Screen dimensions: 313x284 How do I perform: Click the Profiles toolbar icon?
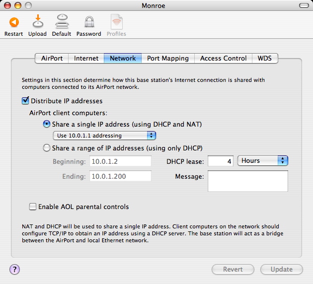pyautogui.click(x=117, y=21)
